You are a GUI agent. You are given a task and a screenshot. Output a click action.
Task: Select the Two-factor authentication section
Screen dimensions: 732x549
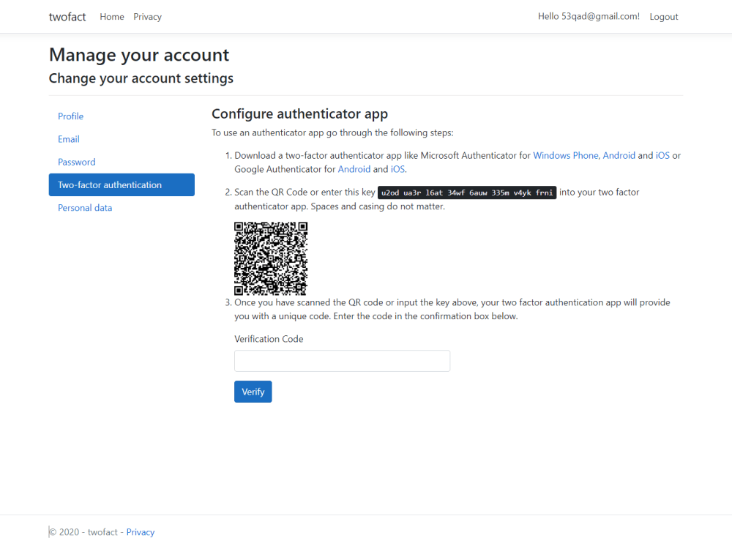tap(111, 184)
